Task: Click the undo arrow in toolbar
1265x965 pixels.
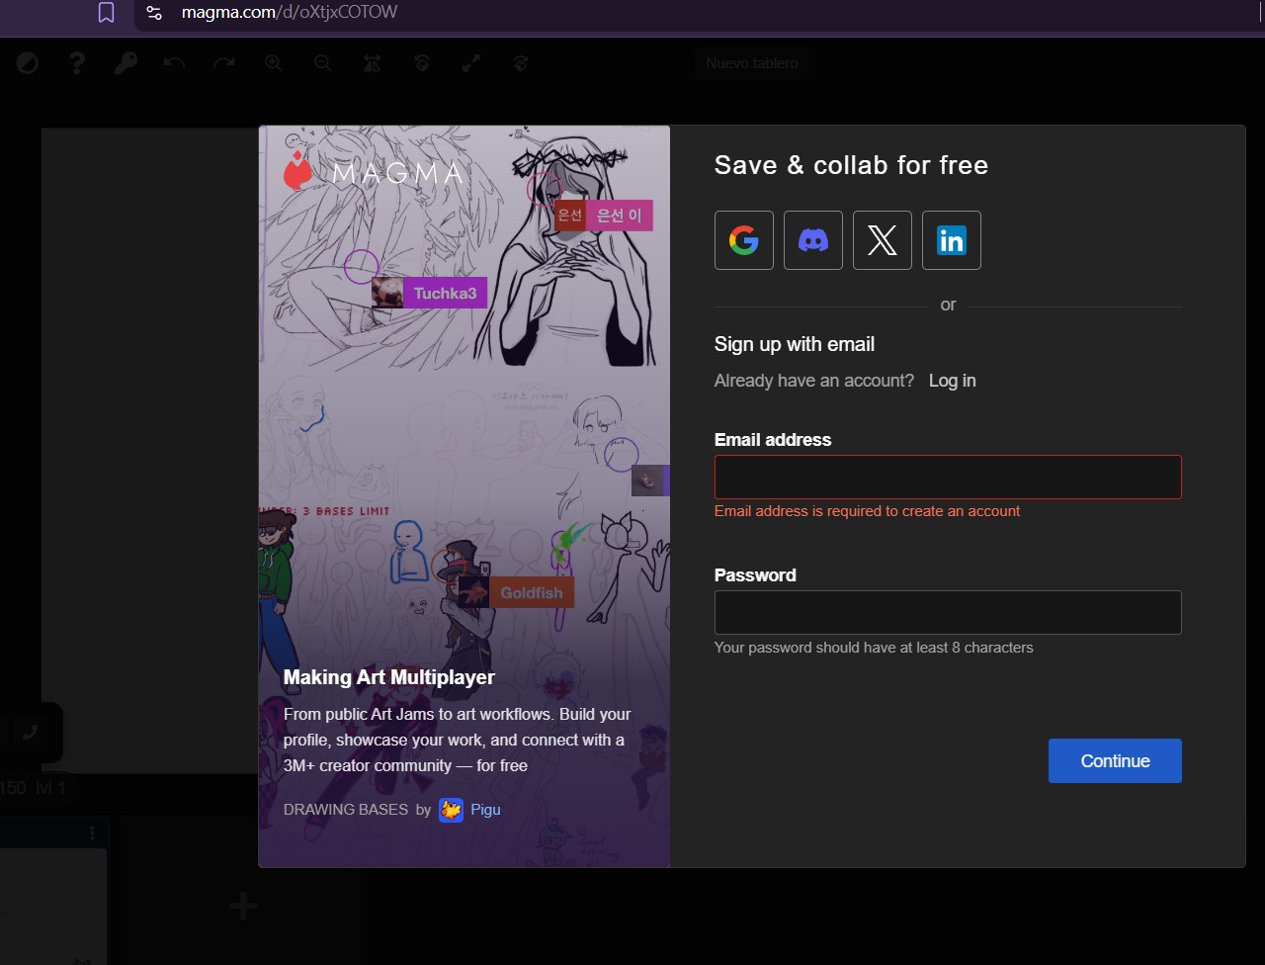Action: tap(175, 63)
